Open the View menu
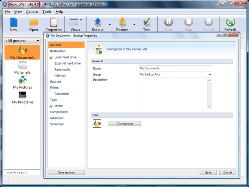The height and width of the screenshot is (187, 249). [18, 12]
